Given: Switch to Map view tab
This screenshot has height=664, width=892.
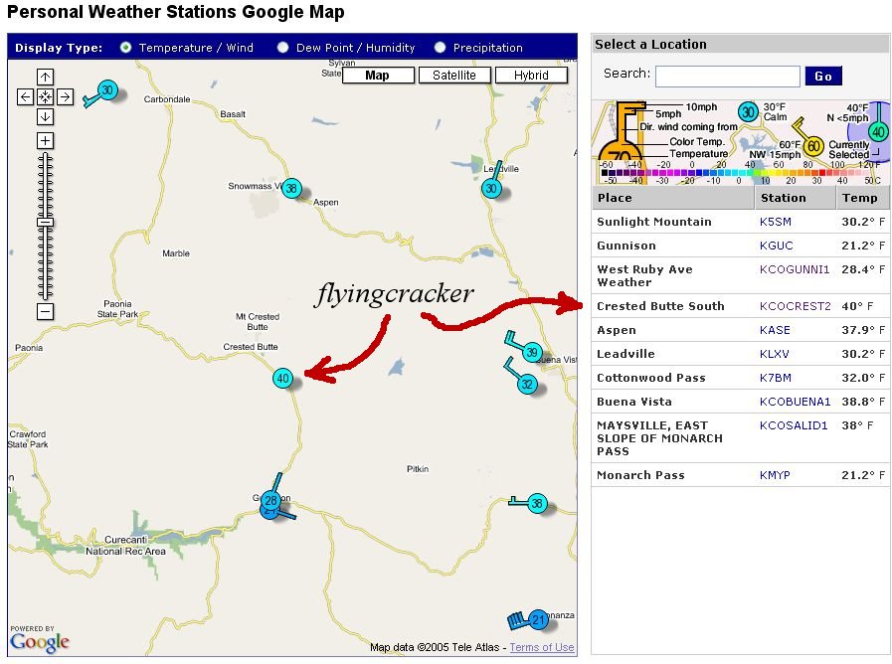Looking at the screenshot, I should pyautogui.click(x=378, y=75).
